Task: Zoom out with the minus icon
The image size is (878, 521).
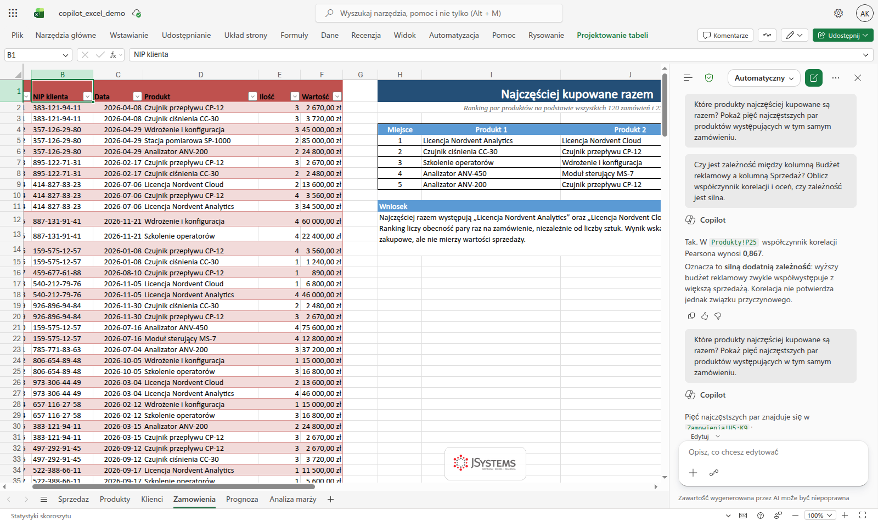Action: [795, 516]
